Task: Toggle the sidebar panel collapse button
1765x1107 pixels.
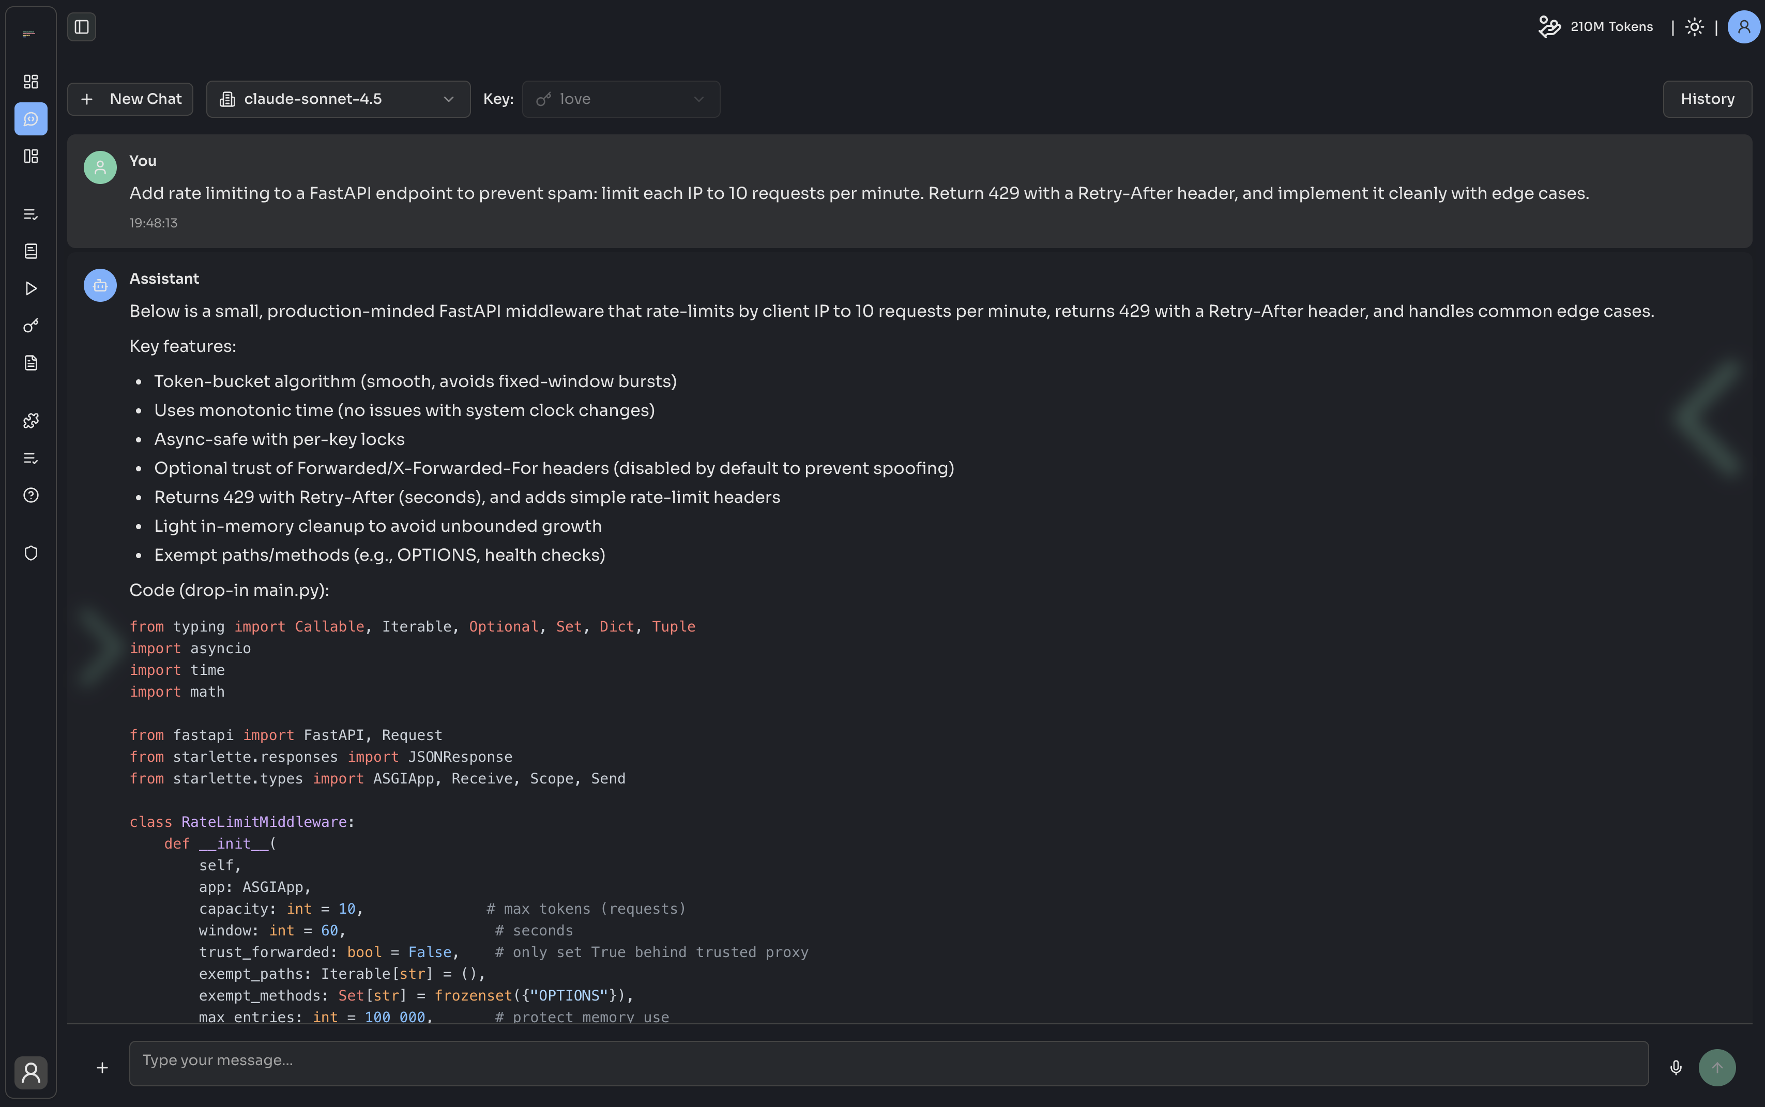Action: pos(81,27)
